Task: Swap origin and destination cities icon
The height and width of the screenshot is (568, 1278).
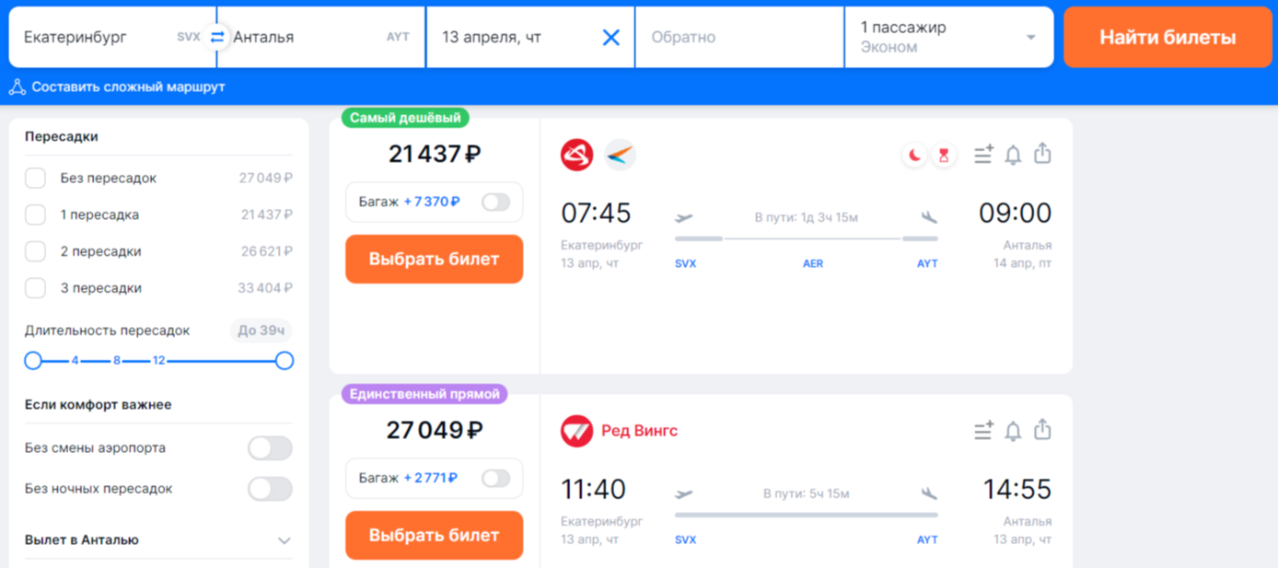Action: (217, 38)
